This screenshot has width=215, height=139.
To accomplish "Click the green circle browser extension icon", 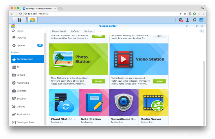I will tap(194, 14).
